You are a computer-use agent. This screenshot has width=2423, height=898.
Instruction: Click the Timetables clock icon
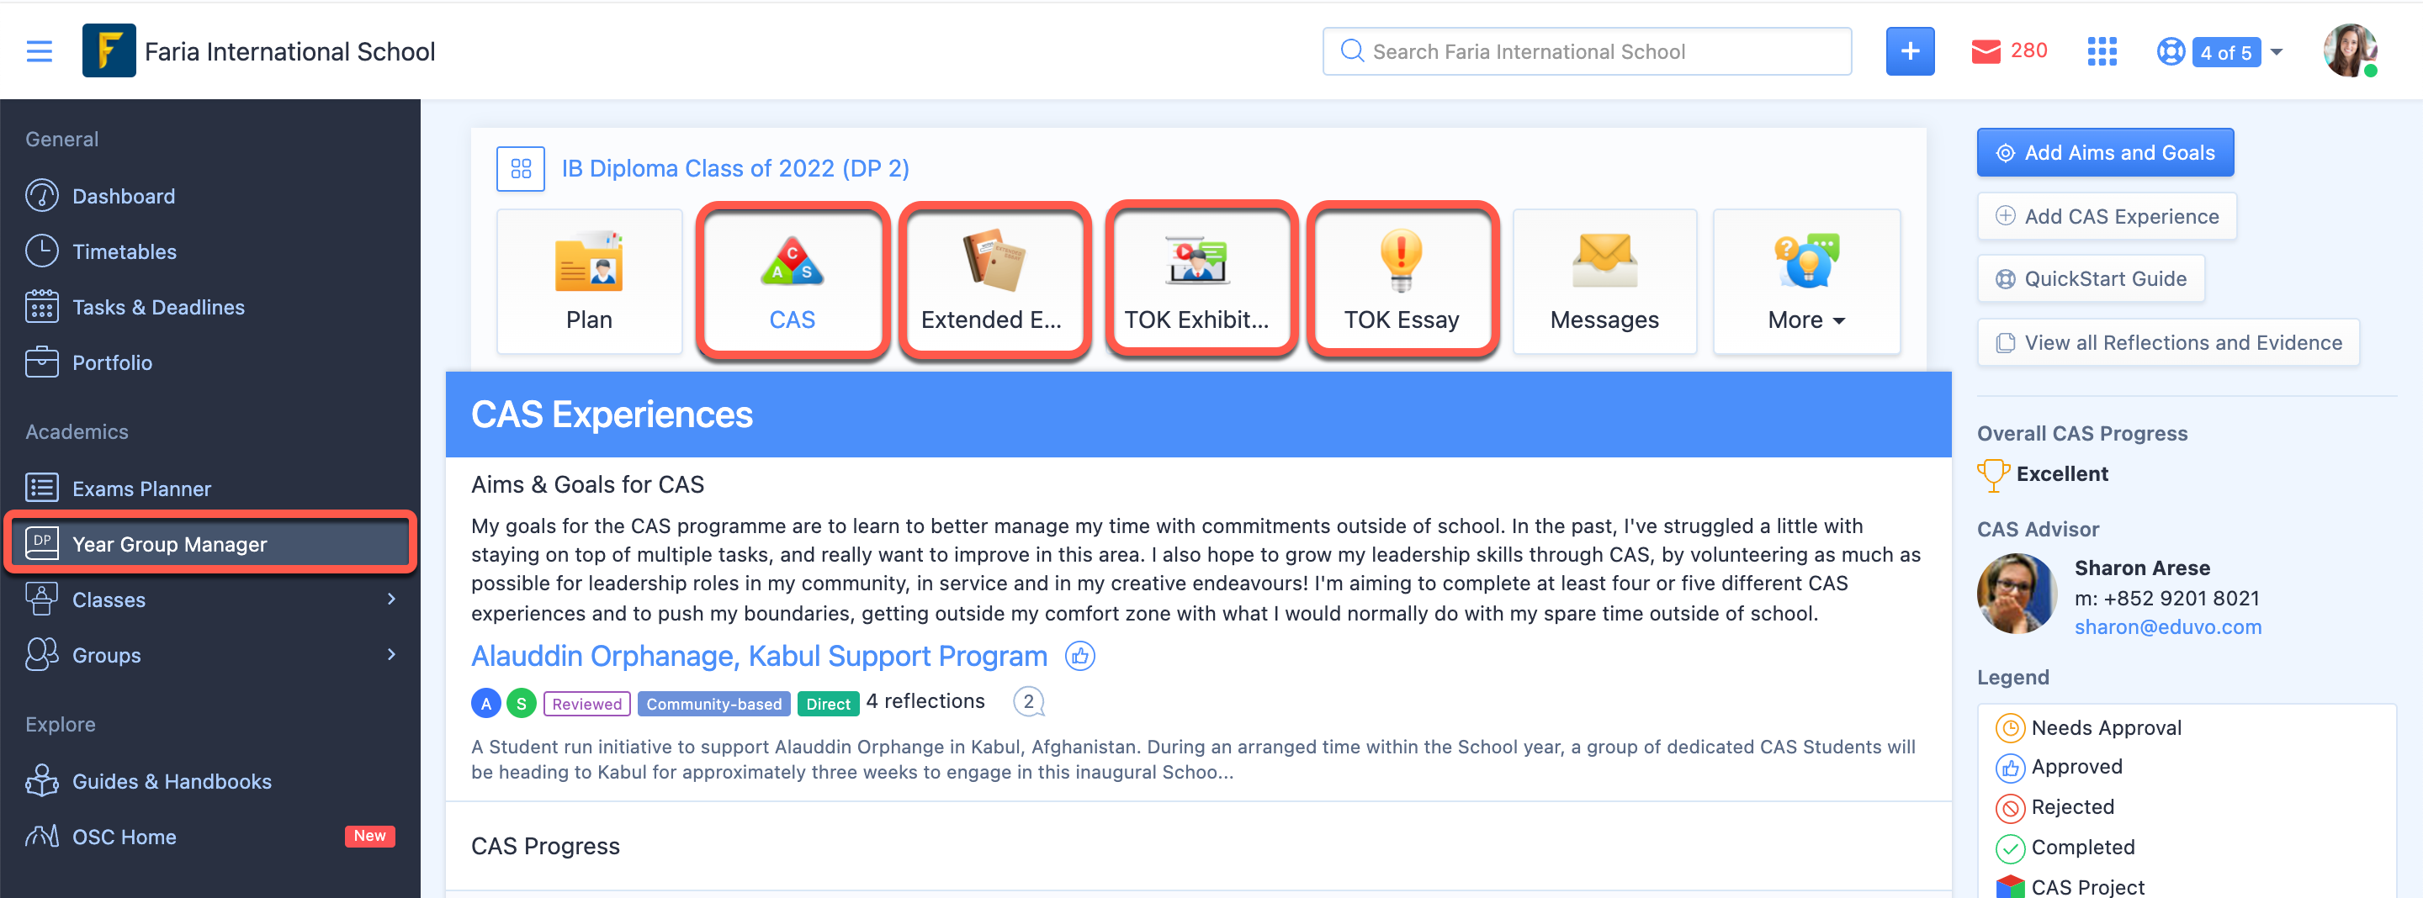click(41, 251)
